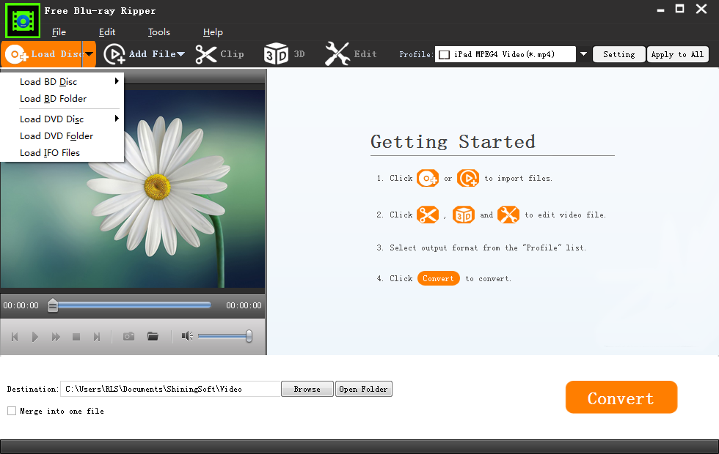Mute audio with the speaker icon
Viewport: 719px width, 454px height.
coord(187,336)
